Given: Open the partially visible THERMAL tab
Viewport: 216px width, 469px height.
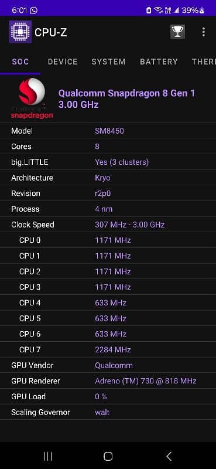Looking at the screenshot, I should tap(204, 62).
